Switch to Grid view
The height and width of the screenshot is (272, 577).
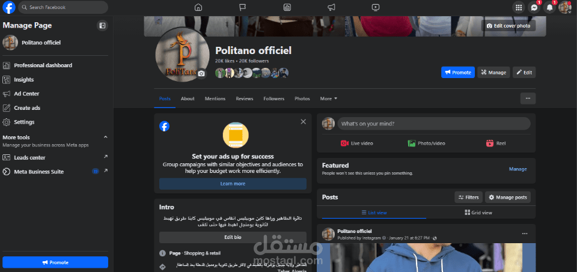tap(478, 213)
